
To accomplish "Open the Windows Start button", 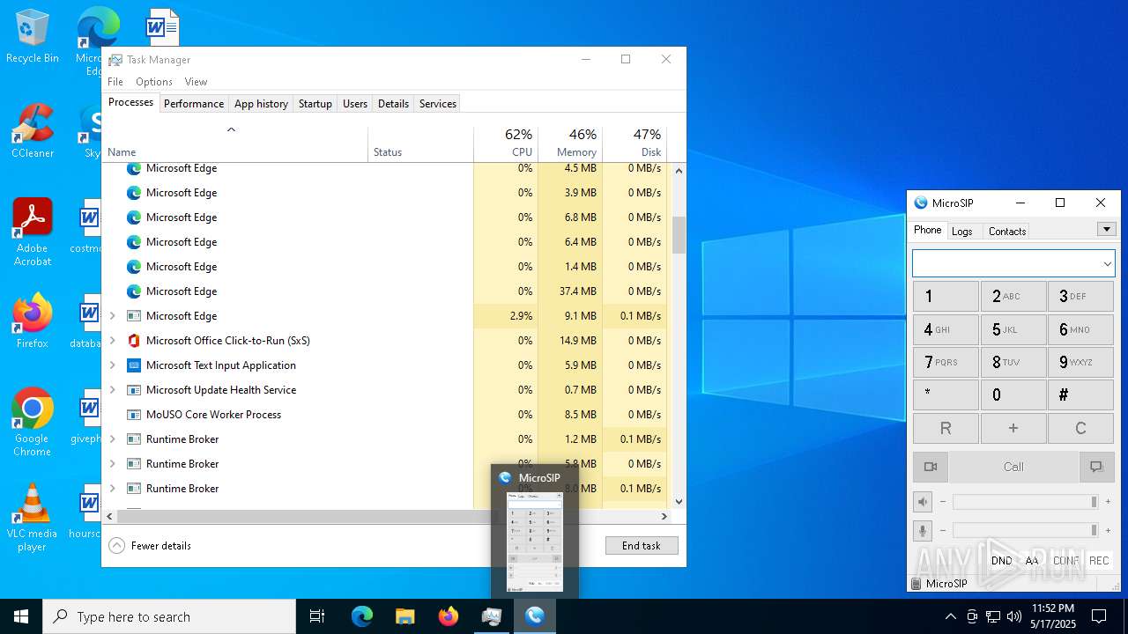I will [x=21, y=616].
